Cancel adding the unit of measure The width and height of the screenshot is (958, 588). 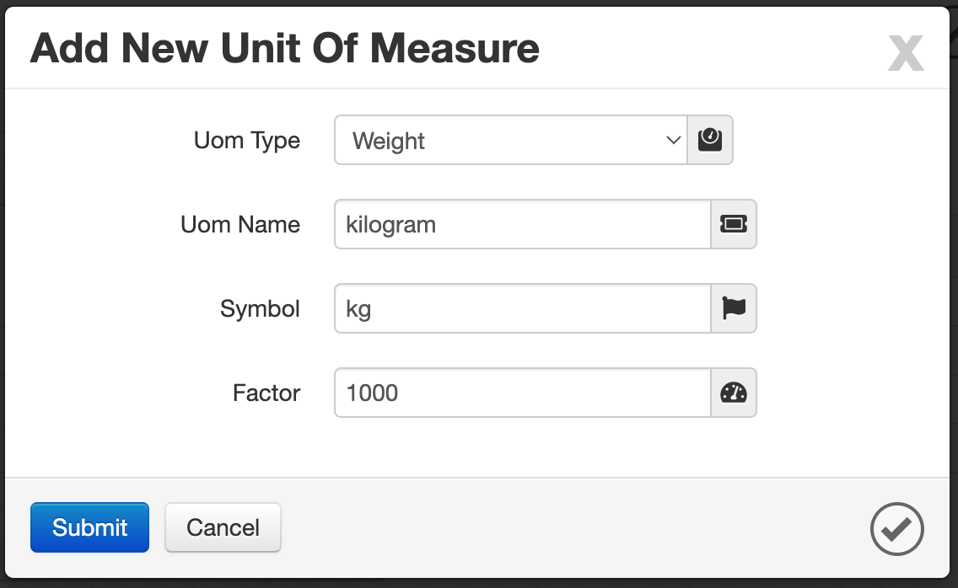223,527
